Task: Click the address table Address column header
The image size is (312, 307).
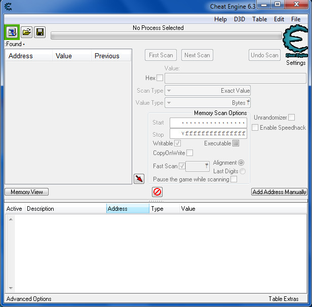Action: tap(128, 209)
